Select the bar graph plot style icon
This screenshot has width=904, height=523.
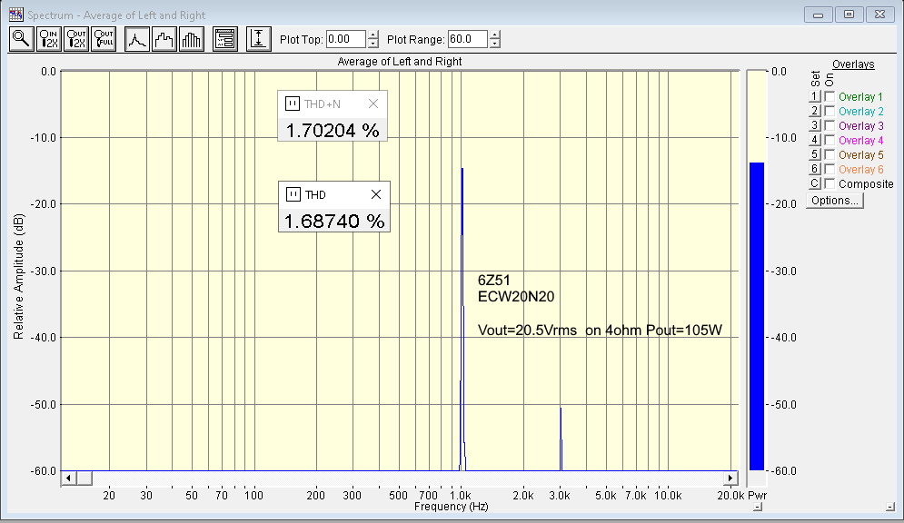click(192, 39)
